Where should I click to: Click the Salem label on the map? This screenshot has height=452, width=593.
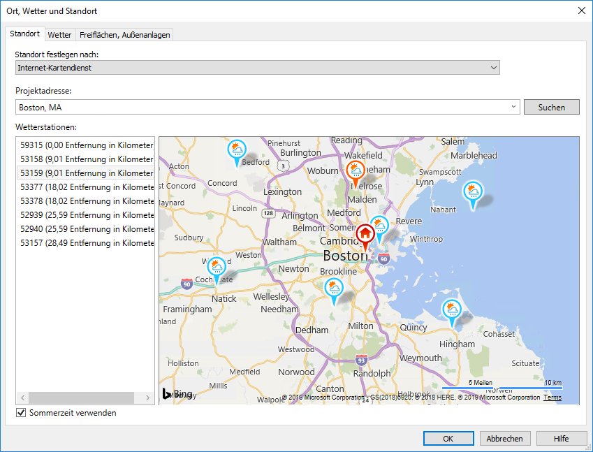pyautogui.click(x=453, y=141)
